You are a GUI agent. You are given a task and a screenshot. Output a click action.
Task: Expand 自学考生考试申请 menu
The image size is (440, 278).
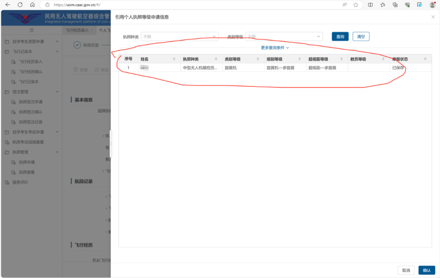click(32, 132)
